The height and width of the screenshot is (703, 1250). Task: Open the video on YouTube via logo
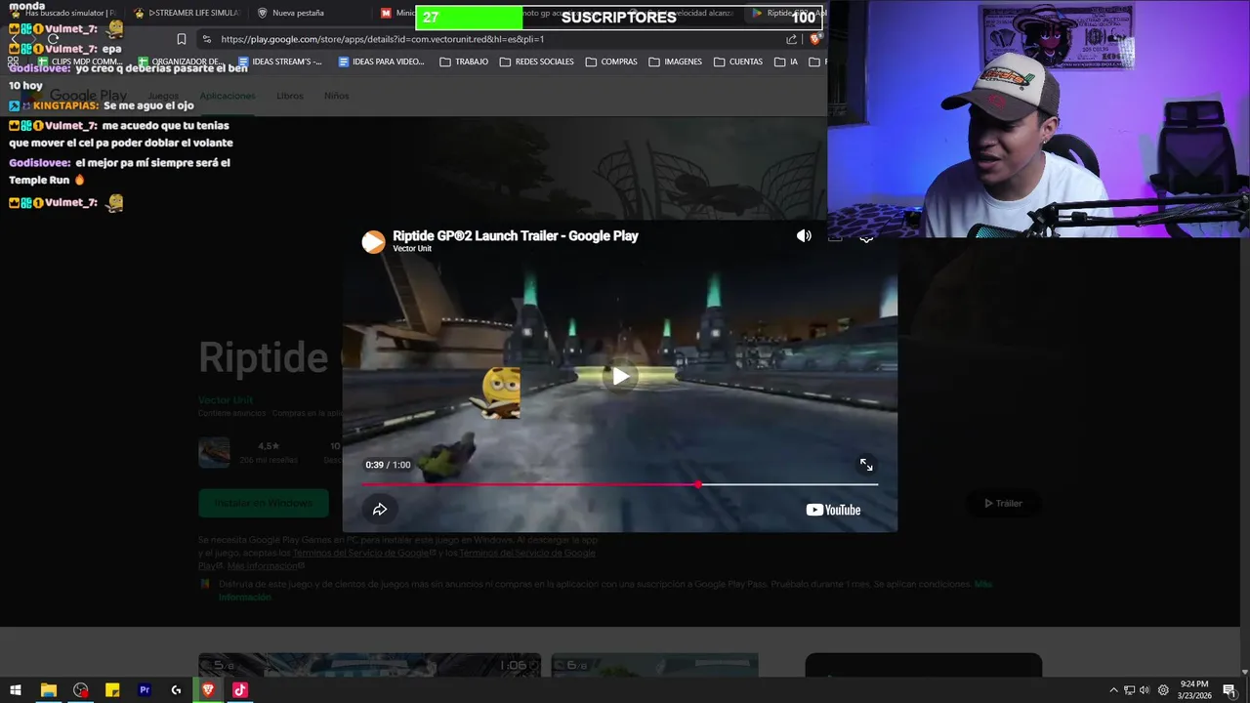833,510
